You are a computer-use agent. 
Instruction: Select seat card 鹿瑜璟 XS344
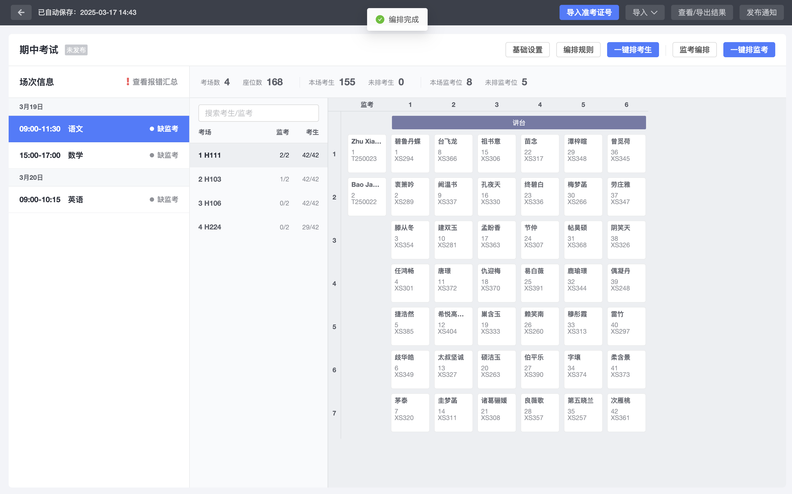pos(583,283)
